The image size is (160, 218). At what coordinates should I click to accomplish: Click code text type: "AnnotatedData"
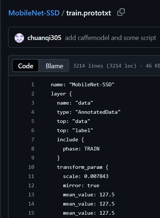pos(89,112)
